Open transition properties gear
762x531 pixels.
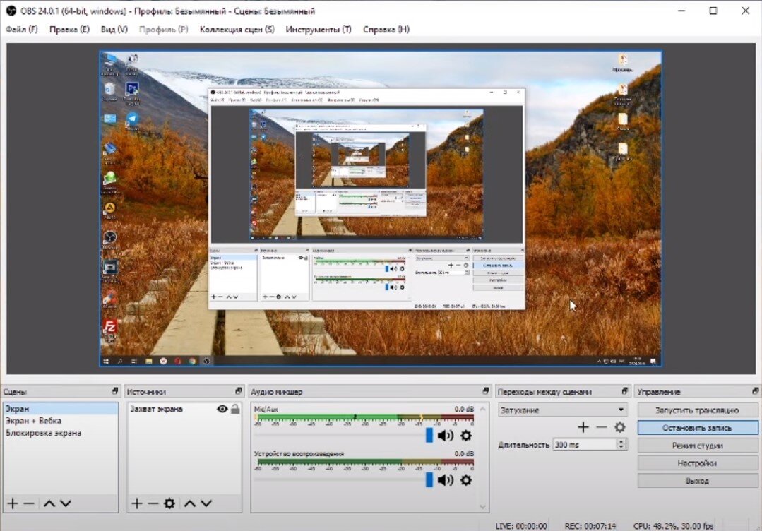pyautogui.click(x=619, y=427)
